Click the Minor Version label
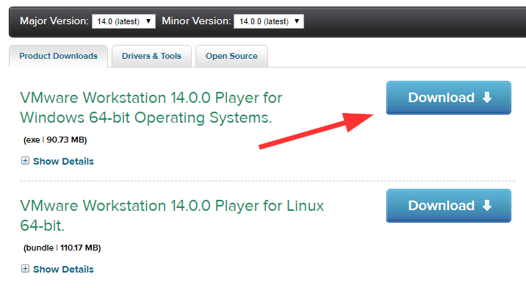 point(196,21)
